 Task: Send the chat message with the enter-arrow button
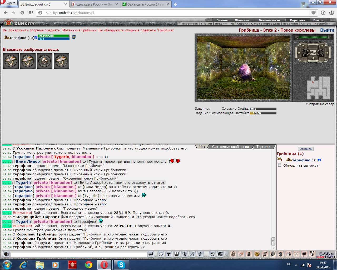click(151, 254)
